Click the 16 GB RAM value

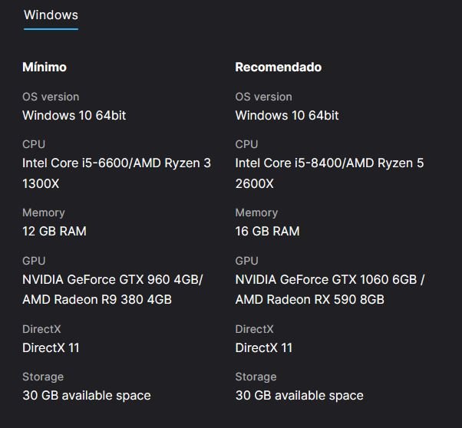(x=267, y=231)
